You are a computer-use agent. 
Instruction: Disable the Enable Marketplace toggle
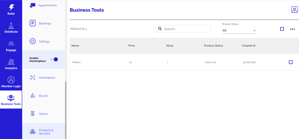coord(54,59)
